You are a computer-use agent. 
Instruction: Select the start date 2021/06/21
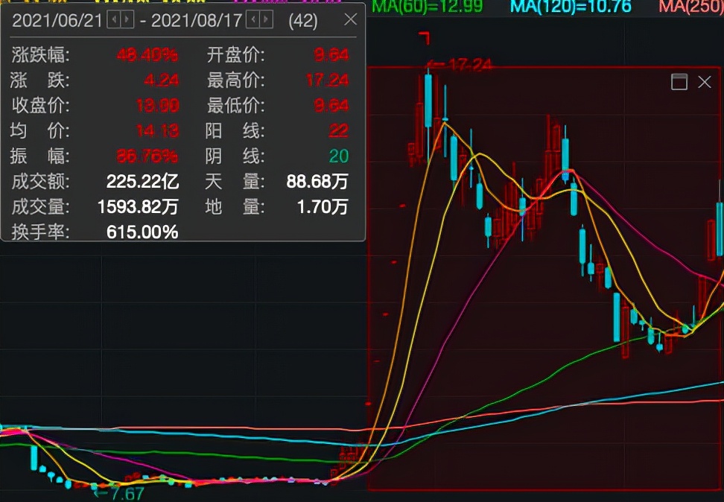pos(57,21)
